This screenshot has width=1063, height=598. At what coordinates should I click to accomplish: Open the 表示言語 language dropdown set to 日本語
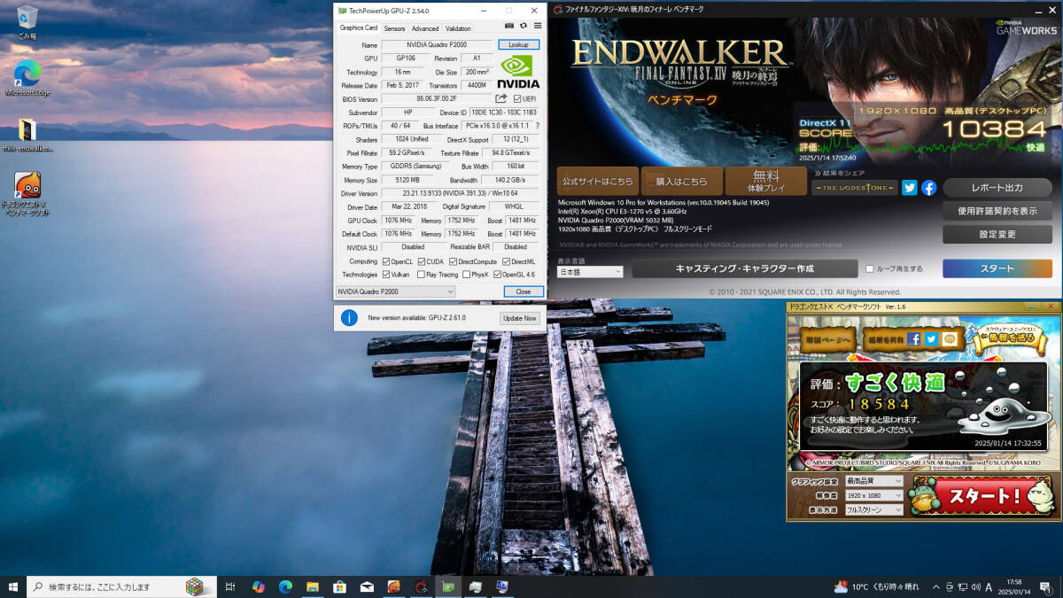(590, 272)
